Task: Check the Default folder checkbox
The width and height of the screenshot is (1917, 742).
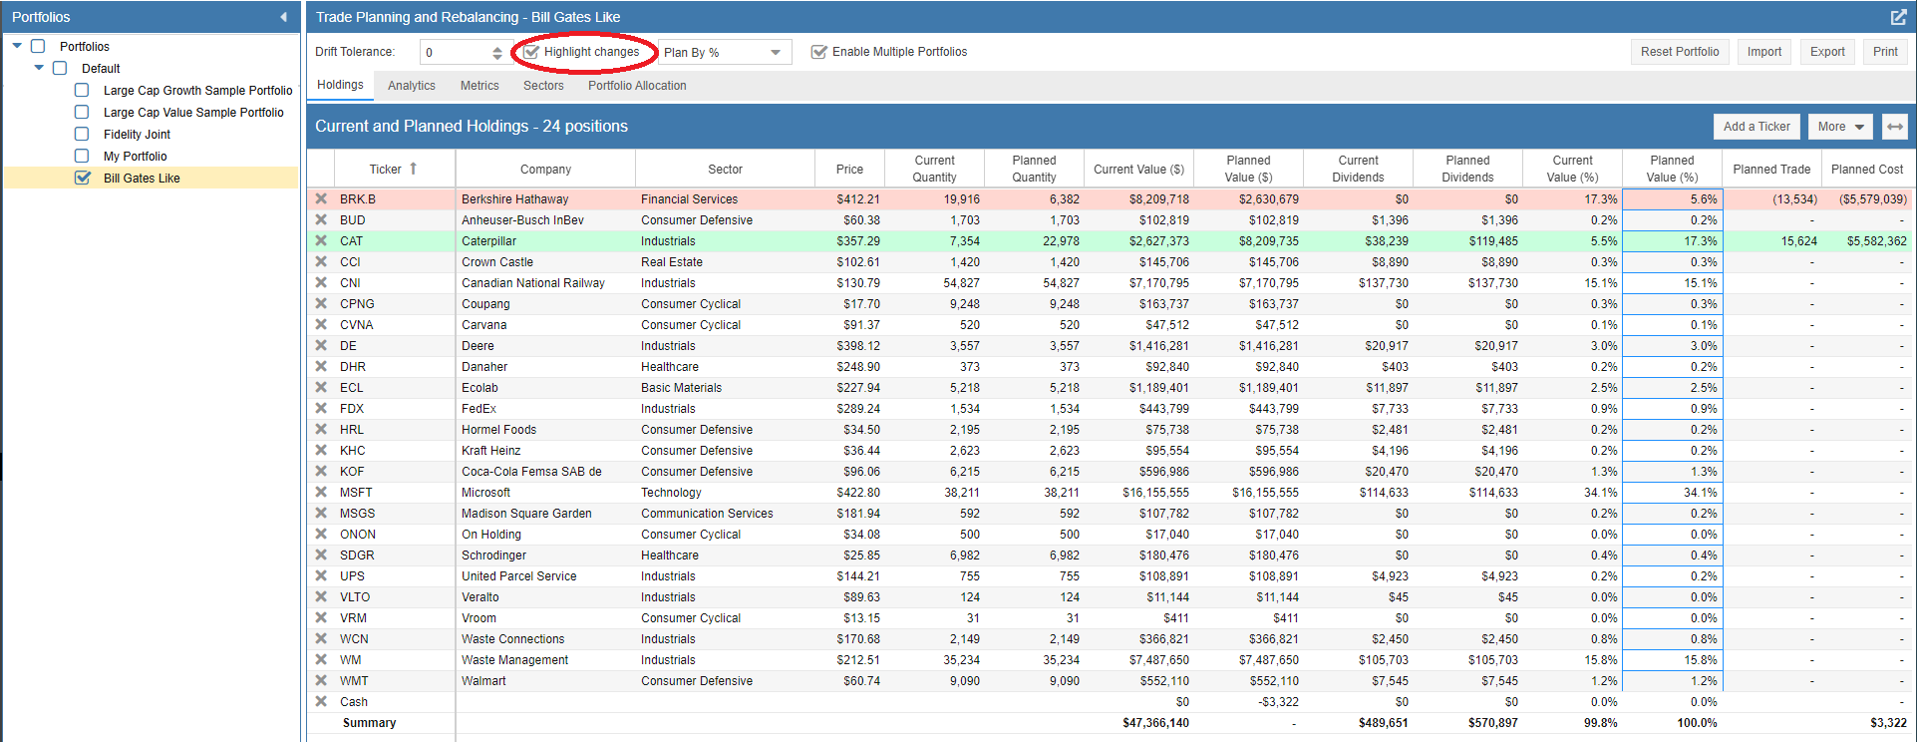Action: 60,68
